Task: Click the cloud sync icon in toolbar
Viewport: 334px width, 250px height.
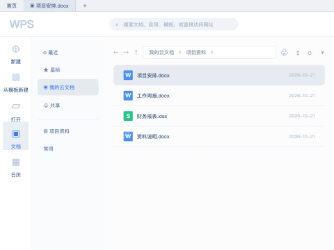Action: tap(285, 52)
